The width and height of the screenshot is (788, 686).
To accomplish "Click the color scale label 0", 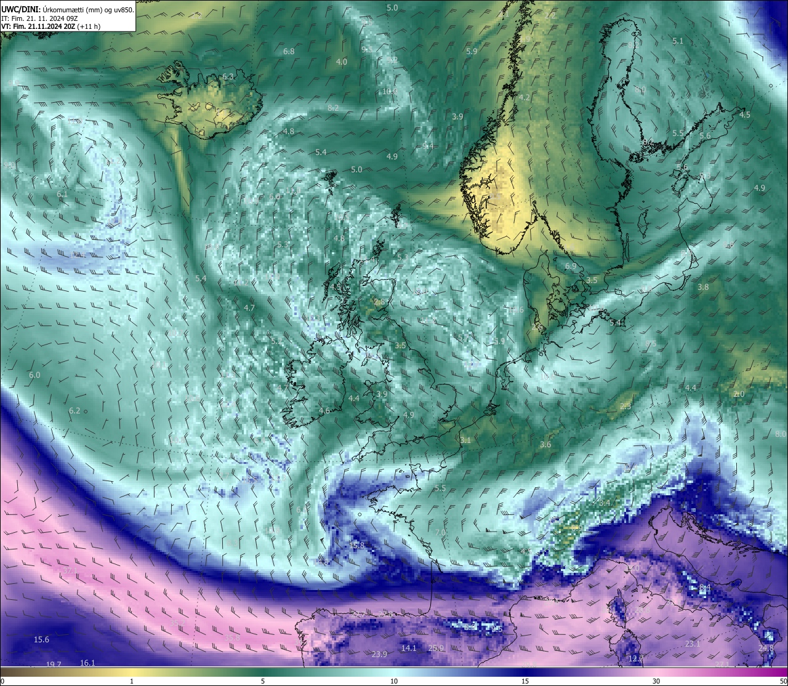I will [x=2, y=681].
